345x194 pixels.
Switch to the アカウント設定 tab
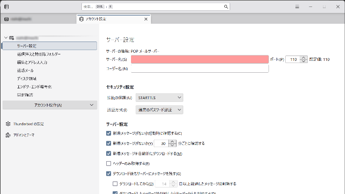point(114,19)
